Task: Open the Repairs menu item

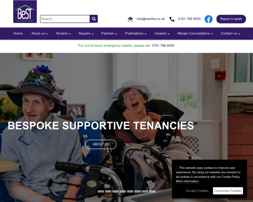Action: [86, 34]
